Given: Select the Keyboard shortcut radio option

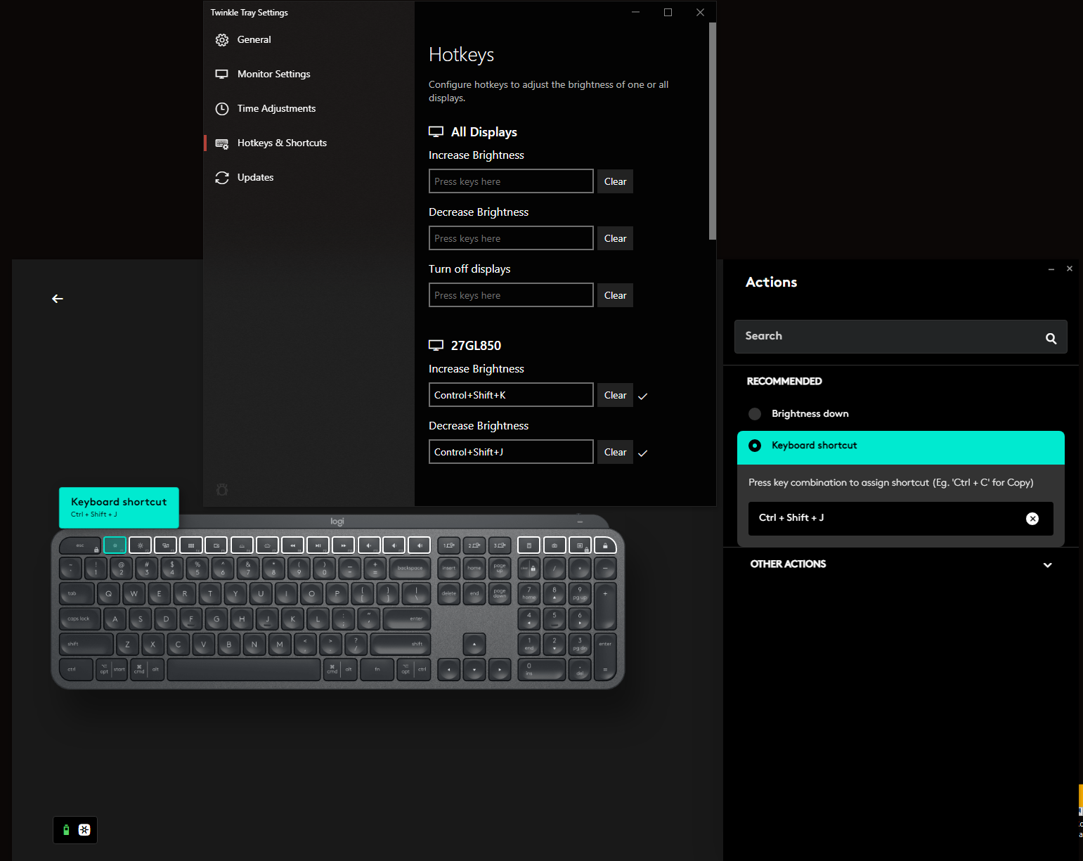Looking at the screenshot, I should coord(755,446).
